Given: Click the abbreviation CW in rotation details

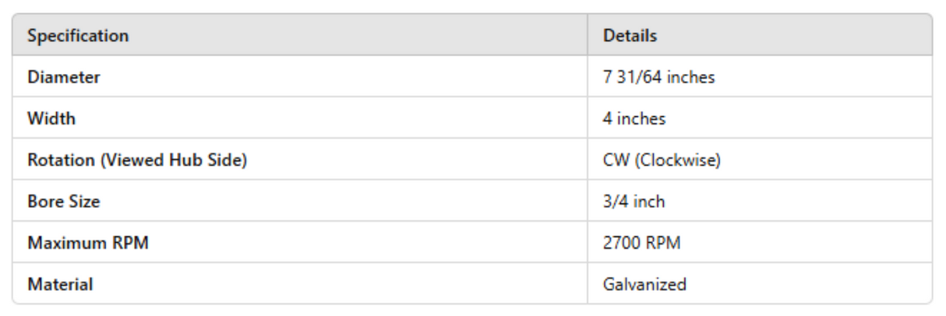Looking at the screenshot, I should (614, 160).
